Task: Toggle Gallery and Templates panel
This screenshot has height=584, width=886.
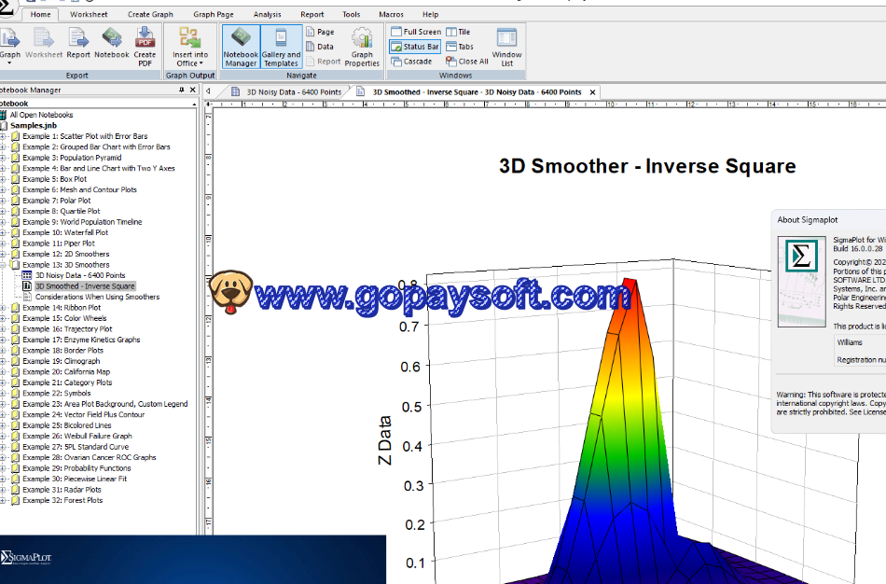Action: [x=281, y=48]
